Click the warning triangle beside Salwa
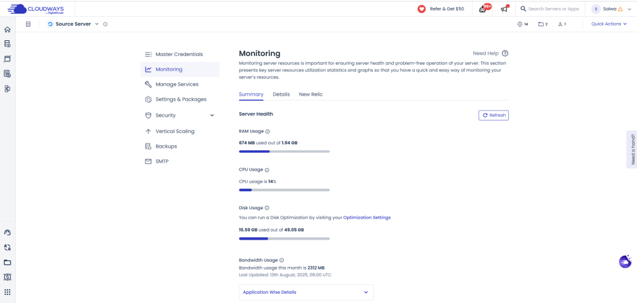This screenshot has height=303, width=637. [x=620, y=9]
